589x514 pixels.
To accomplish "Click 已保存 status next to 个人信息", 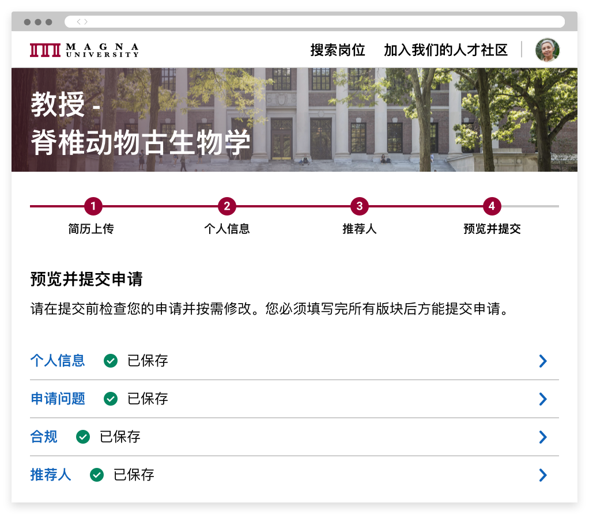I will coord(148,361).
